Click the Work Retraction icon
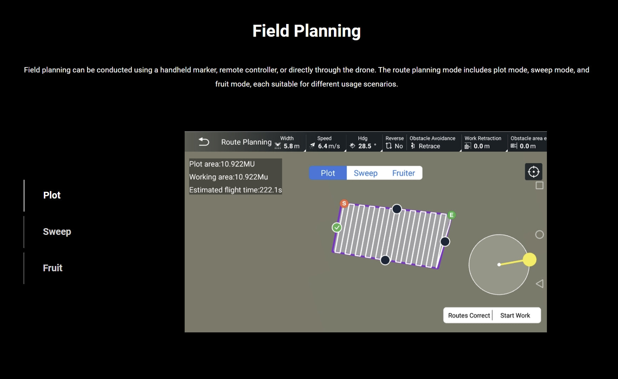 tap(468, 146)
